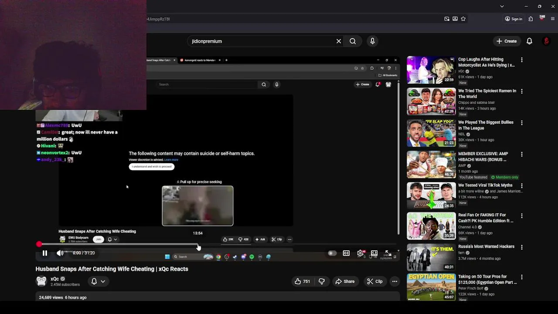Screen dimensions: 558x314
Task: Open We Tested Viral TikTok Myths video
Action: point(431,195)
